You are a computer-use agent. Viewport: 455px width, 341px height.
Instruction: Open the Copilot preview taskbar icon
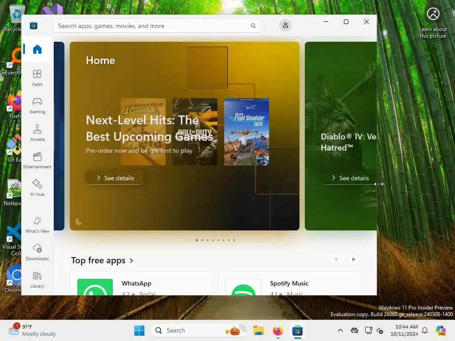[441, 330]
